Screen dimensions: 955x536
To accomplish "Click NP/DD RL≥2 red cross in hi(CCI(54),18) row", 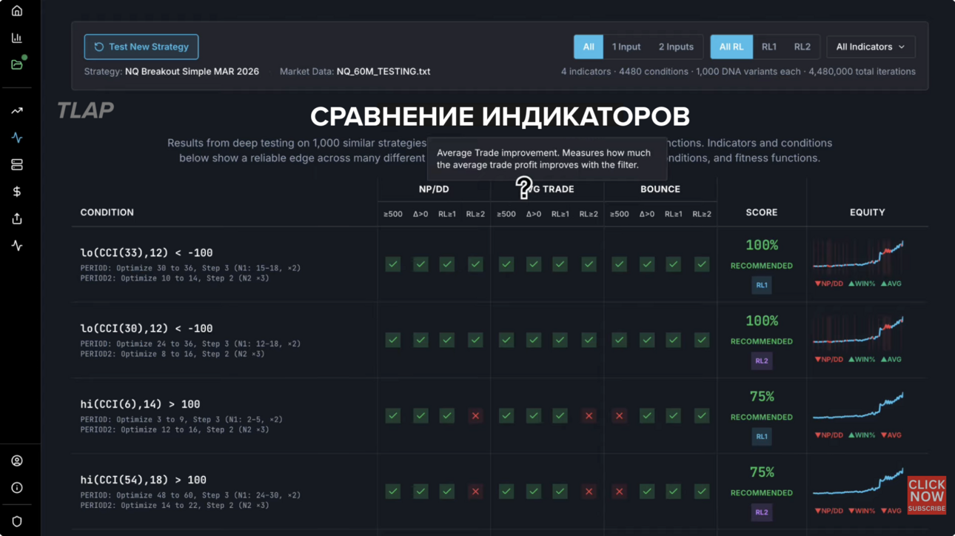I will pos(475,492).
